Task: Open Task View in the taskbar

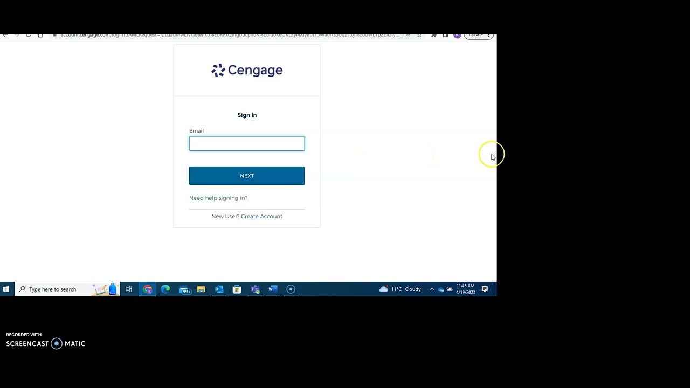Action: pyautogui.click(x=129, y=289)
